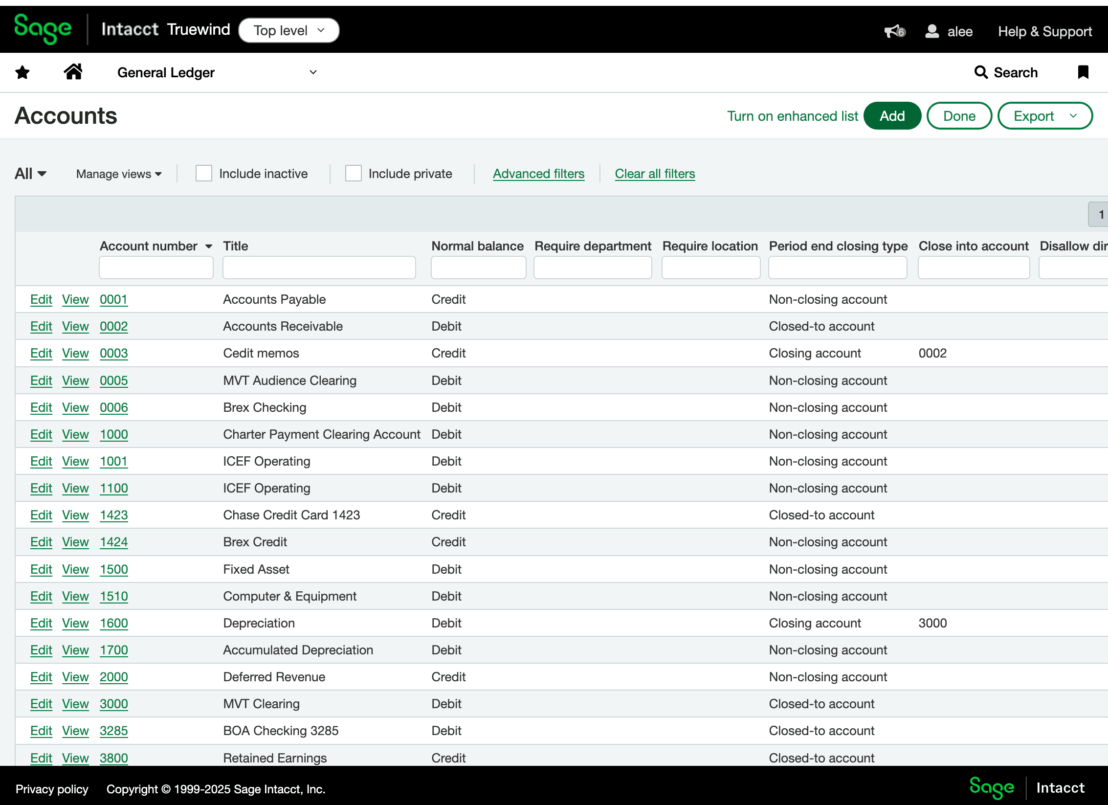Viewport: 1108px width, 805px height.
Task: Open Help & Support menu
Action: (x=1045, y=31)
